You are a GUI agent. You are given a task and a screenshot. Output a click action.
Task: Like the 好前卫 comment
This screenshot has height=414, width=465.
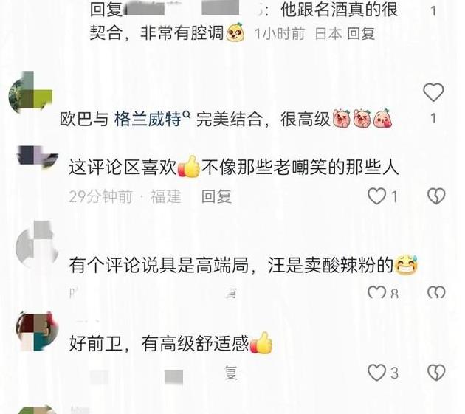376,373
